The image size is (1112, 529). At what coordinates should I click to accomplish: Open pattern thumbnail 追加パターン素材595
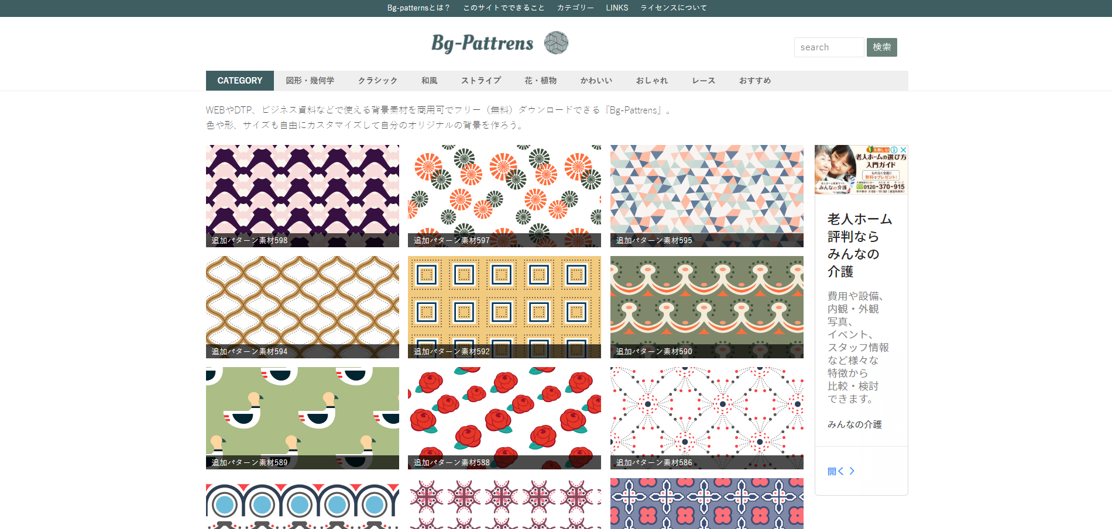[x=707, y=196]
